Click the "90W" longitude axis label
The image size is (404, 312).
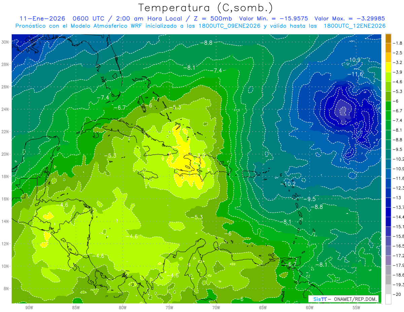pos(29,308)
